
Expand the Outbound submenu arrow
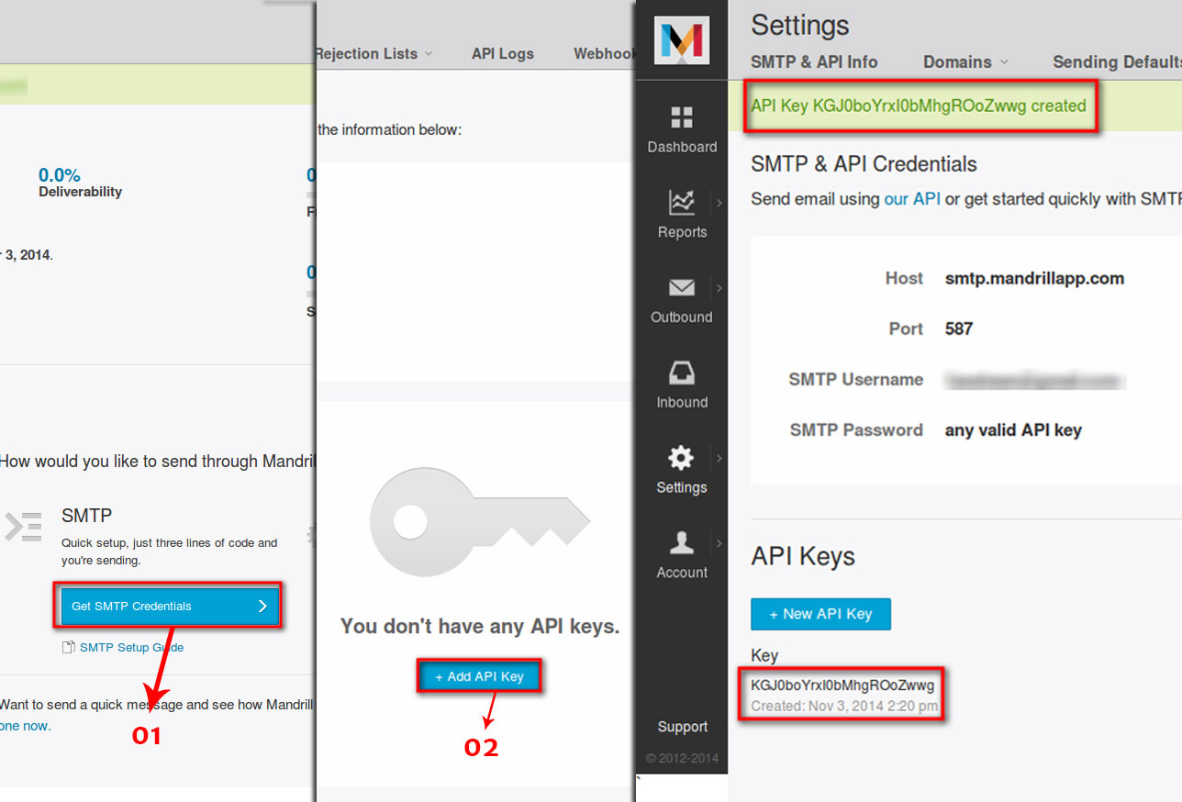(x=719, y=288)
